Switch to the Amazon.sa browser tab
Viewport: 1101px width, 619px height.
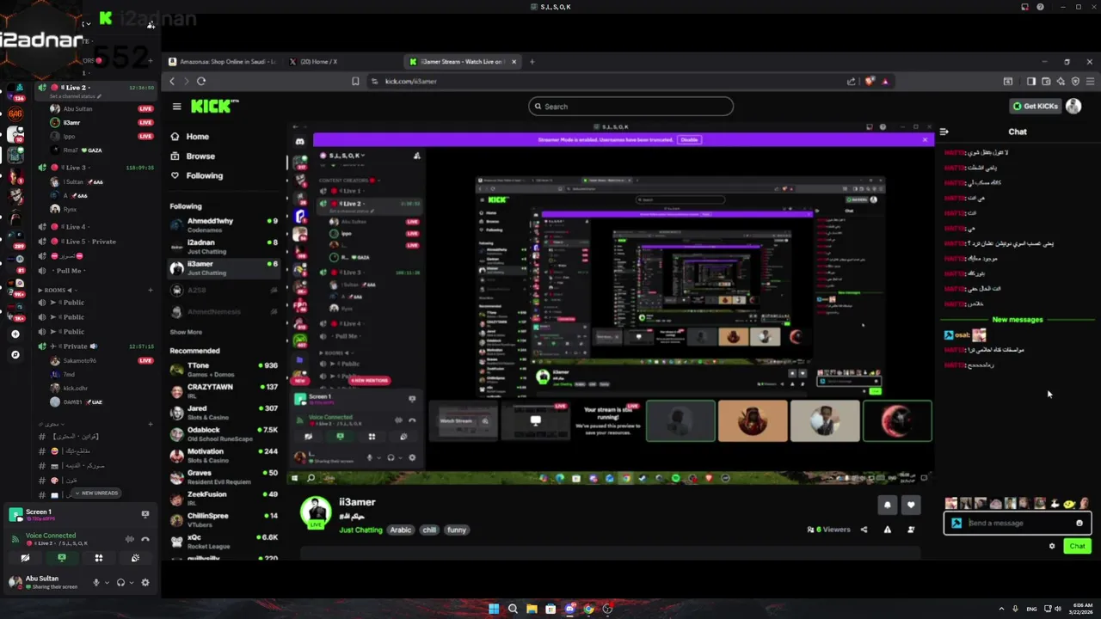click(223, 62)
